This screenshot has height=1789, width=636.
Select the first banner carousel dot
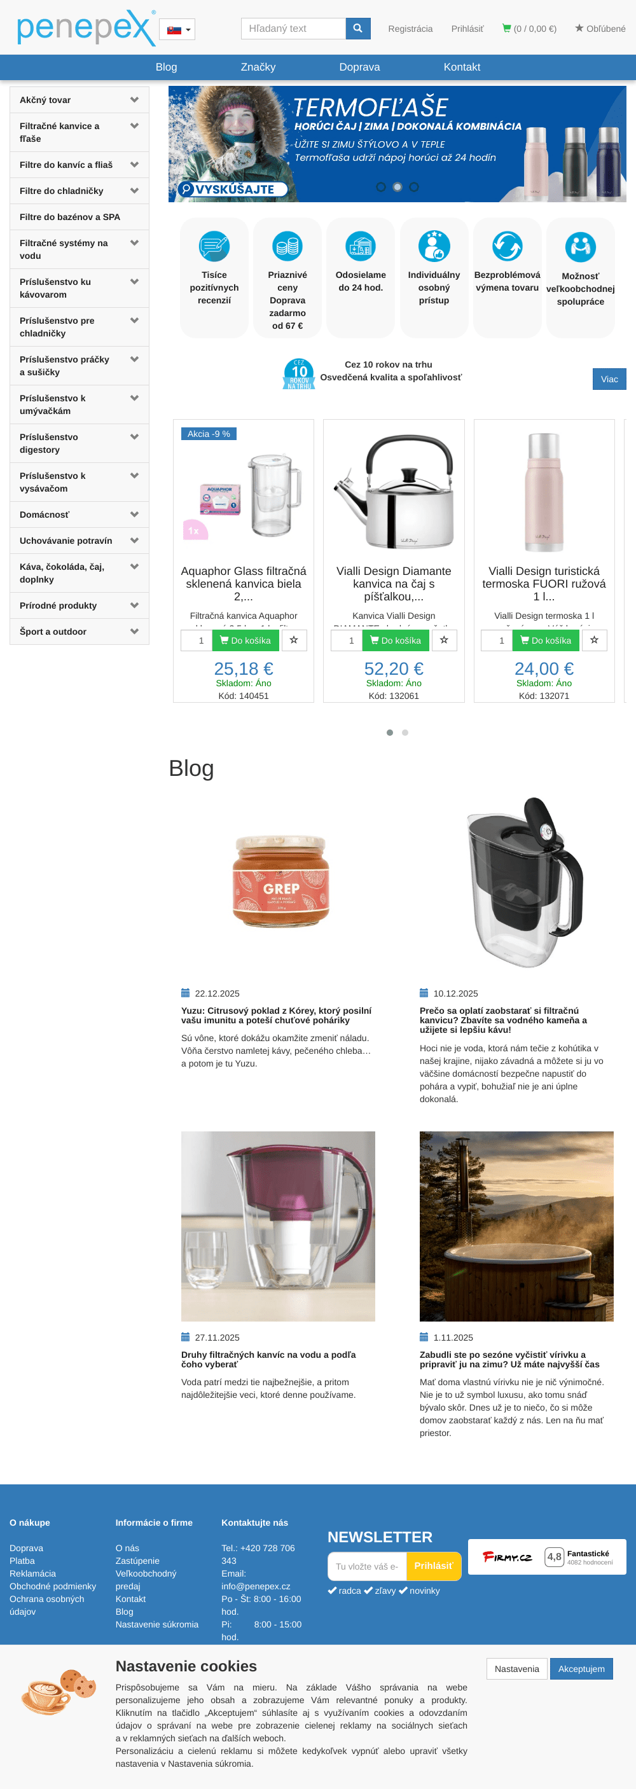(380, 187)
